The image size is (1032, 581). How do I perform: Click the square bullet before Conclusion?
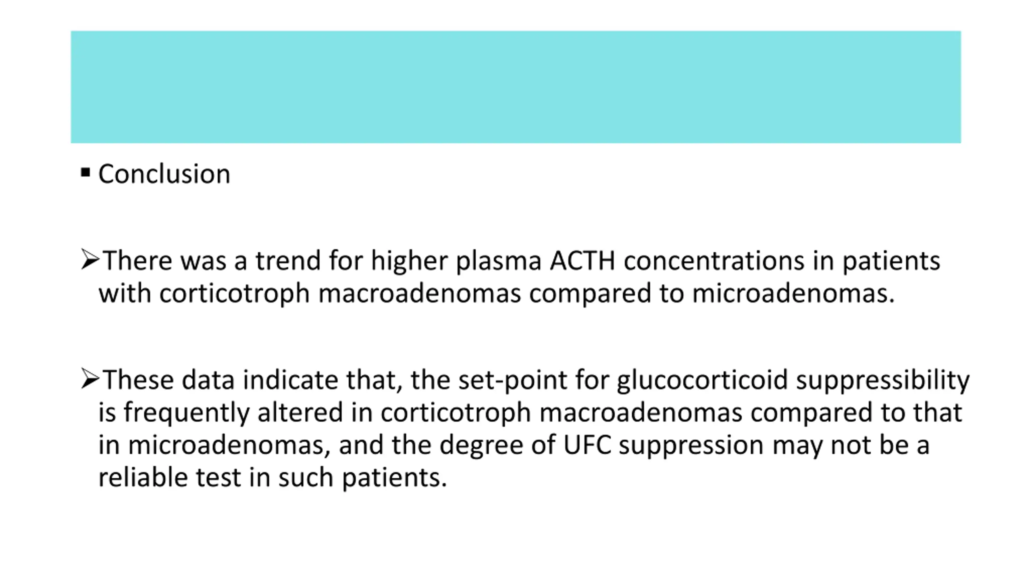[85, 173]
